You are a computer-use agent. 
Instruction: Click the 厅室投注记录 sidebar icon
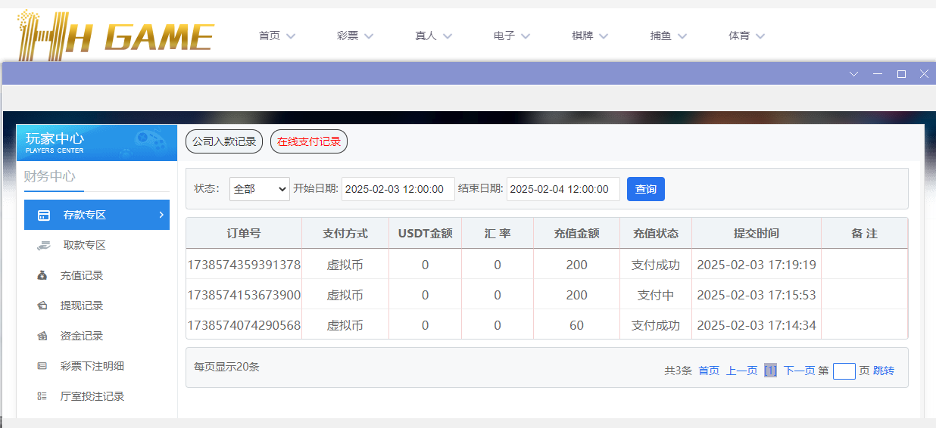point(42,396)
